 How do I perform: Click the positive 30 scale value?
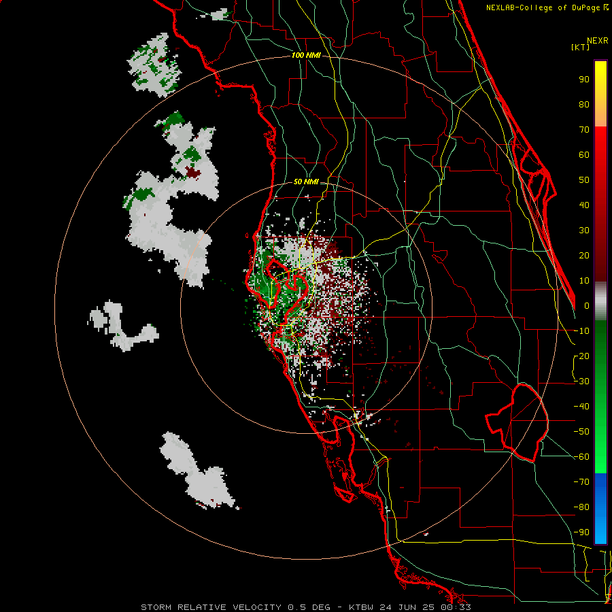[x=584, y=231]
